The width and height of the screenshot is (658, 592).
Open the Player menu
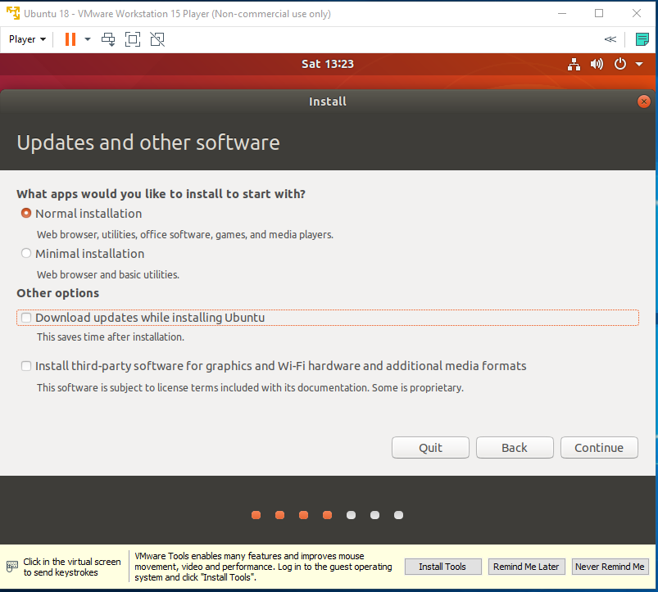tap(27, 39)
